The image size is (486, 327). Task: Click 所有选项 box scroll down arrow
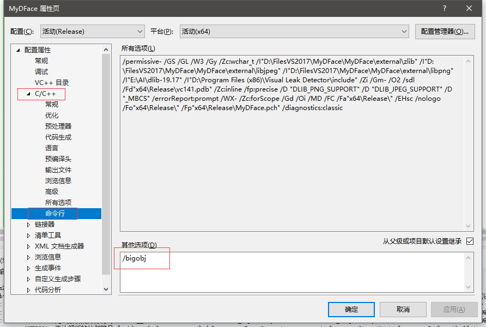click(469, 226)
